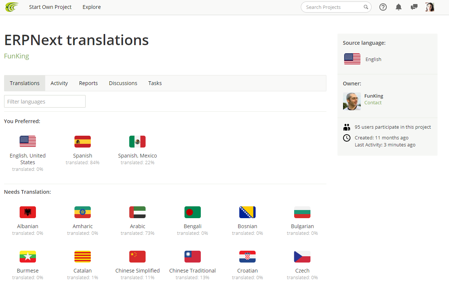
Task: Select the Bengali flag icon
Action: click(x=193, y=212)
